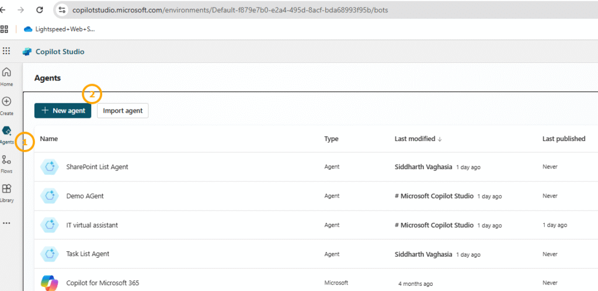
Task: Click the New agent button
Action: 63,111
